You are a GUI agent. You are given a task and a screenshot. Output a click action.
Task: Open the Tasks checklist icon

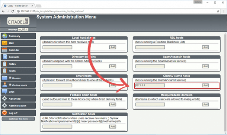pyautogui.click(x=4, y=71)
